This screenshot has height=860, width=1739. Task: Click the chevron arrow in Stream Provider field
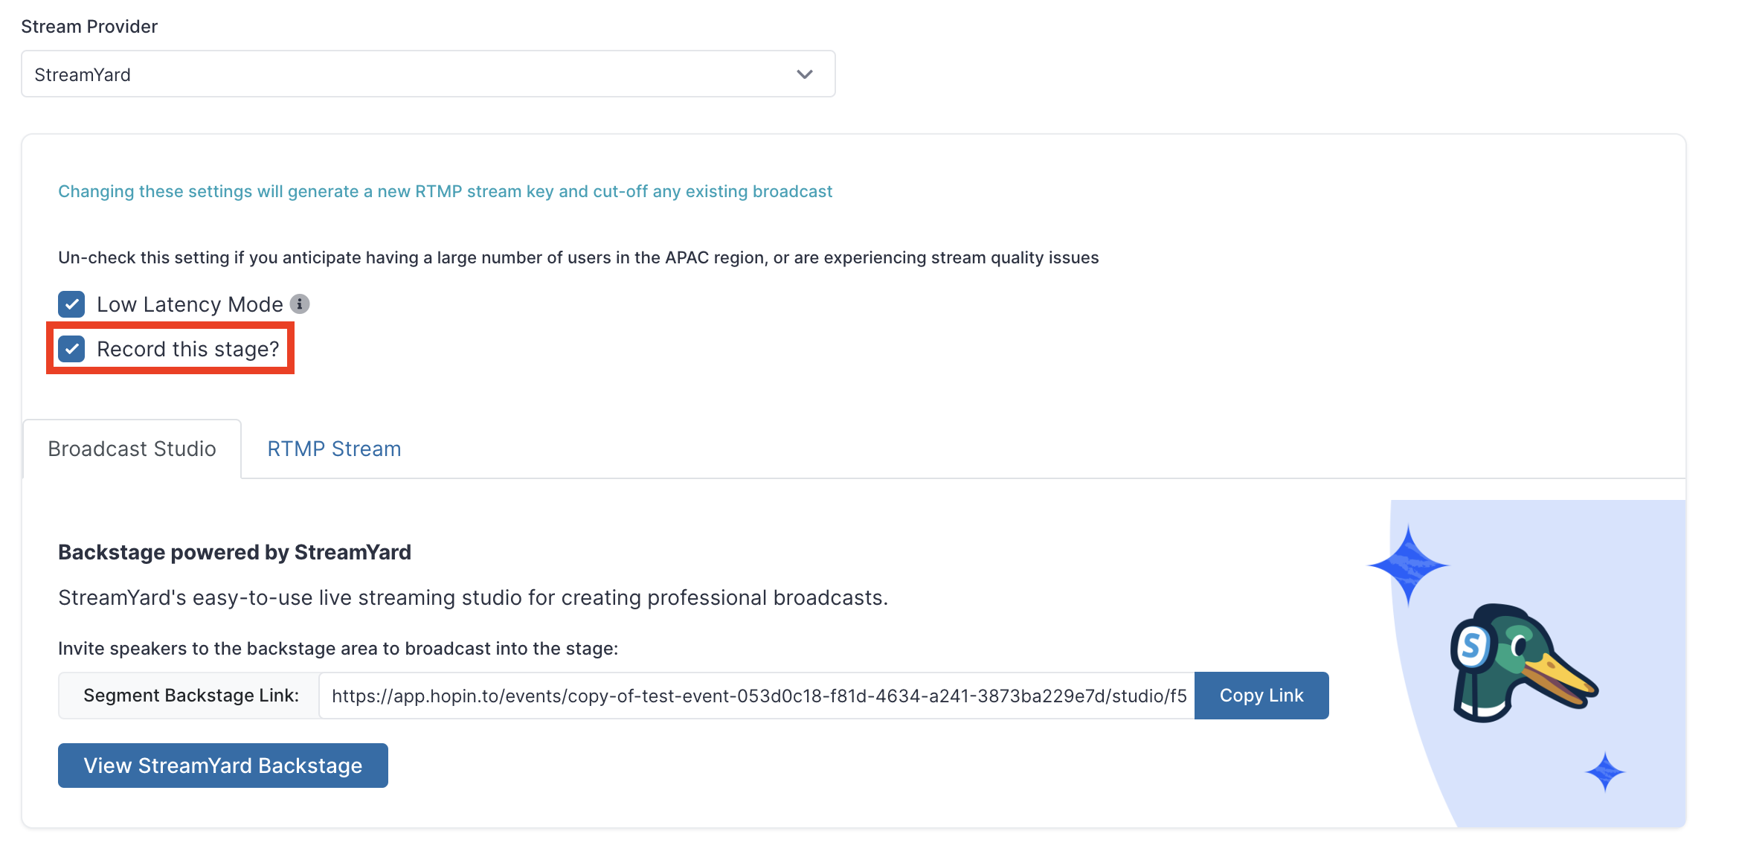coord(804,74)
